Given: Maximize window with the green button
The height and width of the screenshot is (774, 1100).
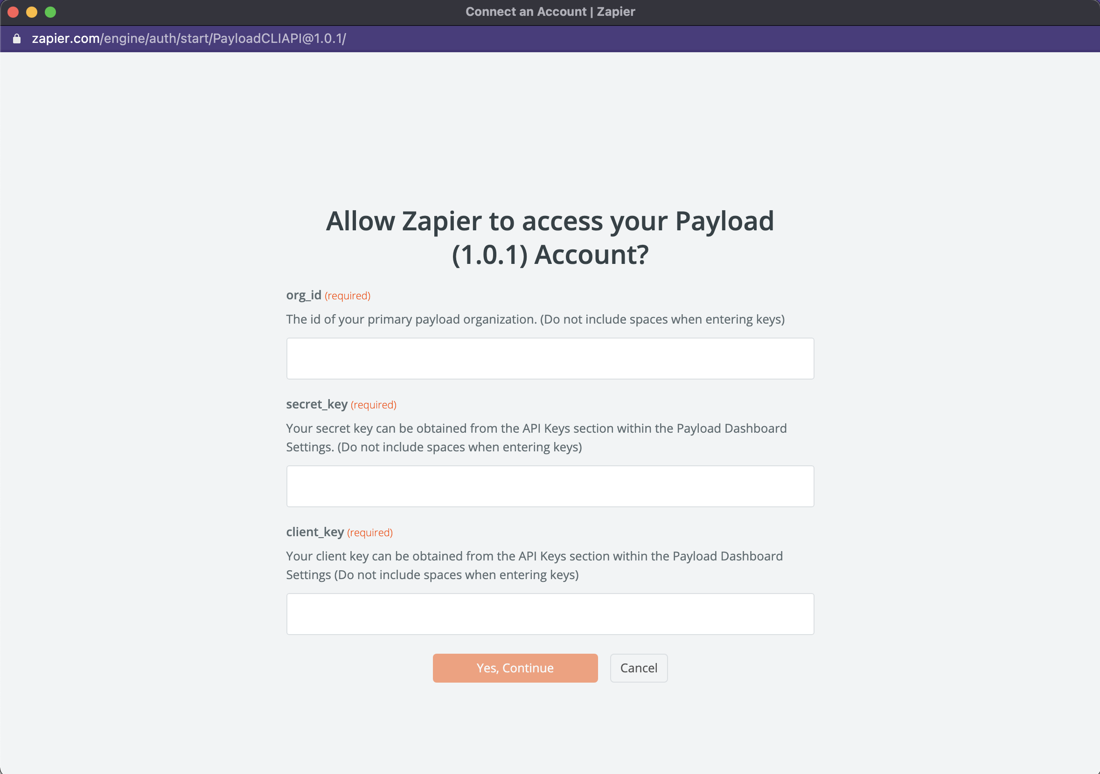Looking at the screenshot, I should coord(50,12).
